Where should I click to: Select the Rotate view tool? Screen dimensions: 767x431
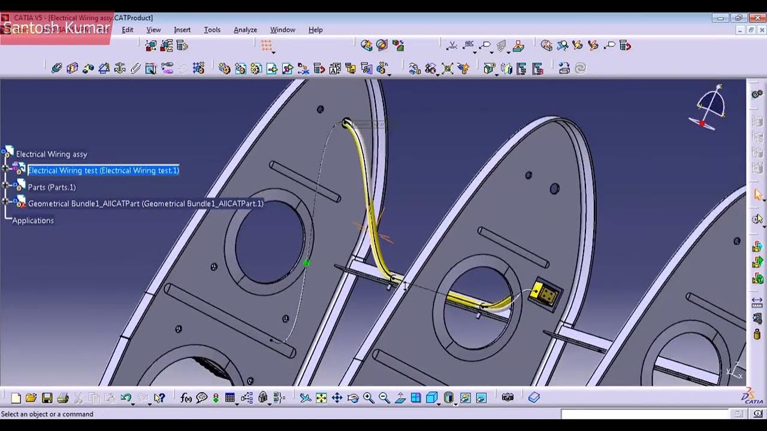click(x=353, y=397)
